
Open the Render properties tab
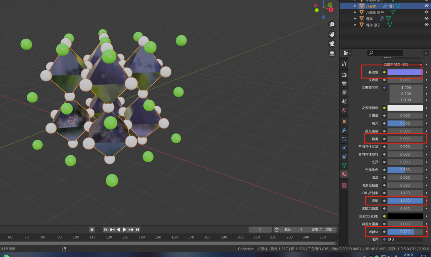[x=344, y=75]
